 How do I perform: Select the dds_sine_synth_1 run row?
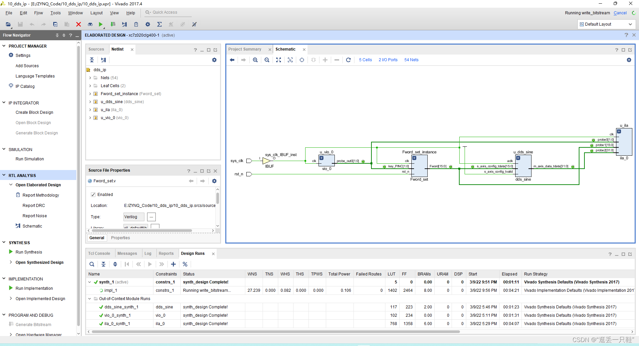pyautogui.click(x=360, y=307)
